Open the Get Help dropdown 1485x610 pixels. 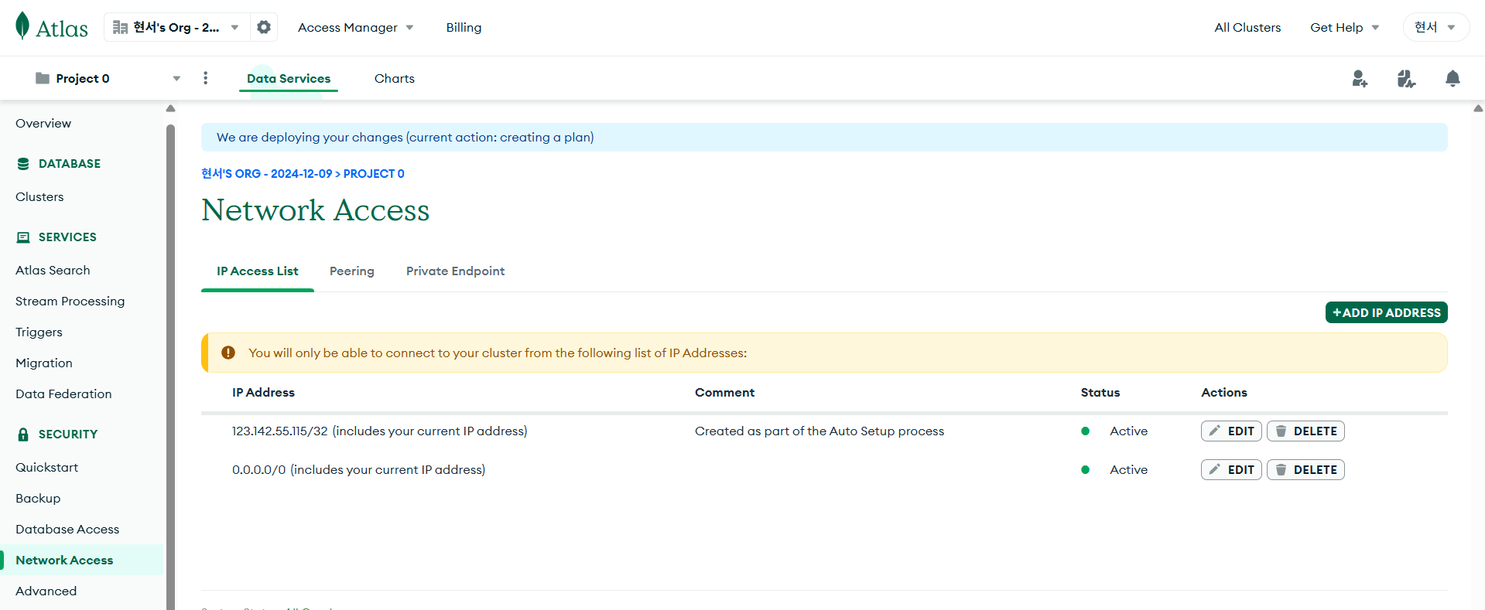[x=1344, y=28]
